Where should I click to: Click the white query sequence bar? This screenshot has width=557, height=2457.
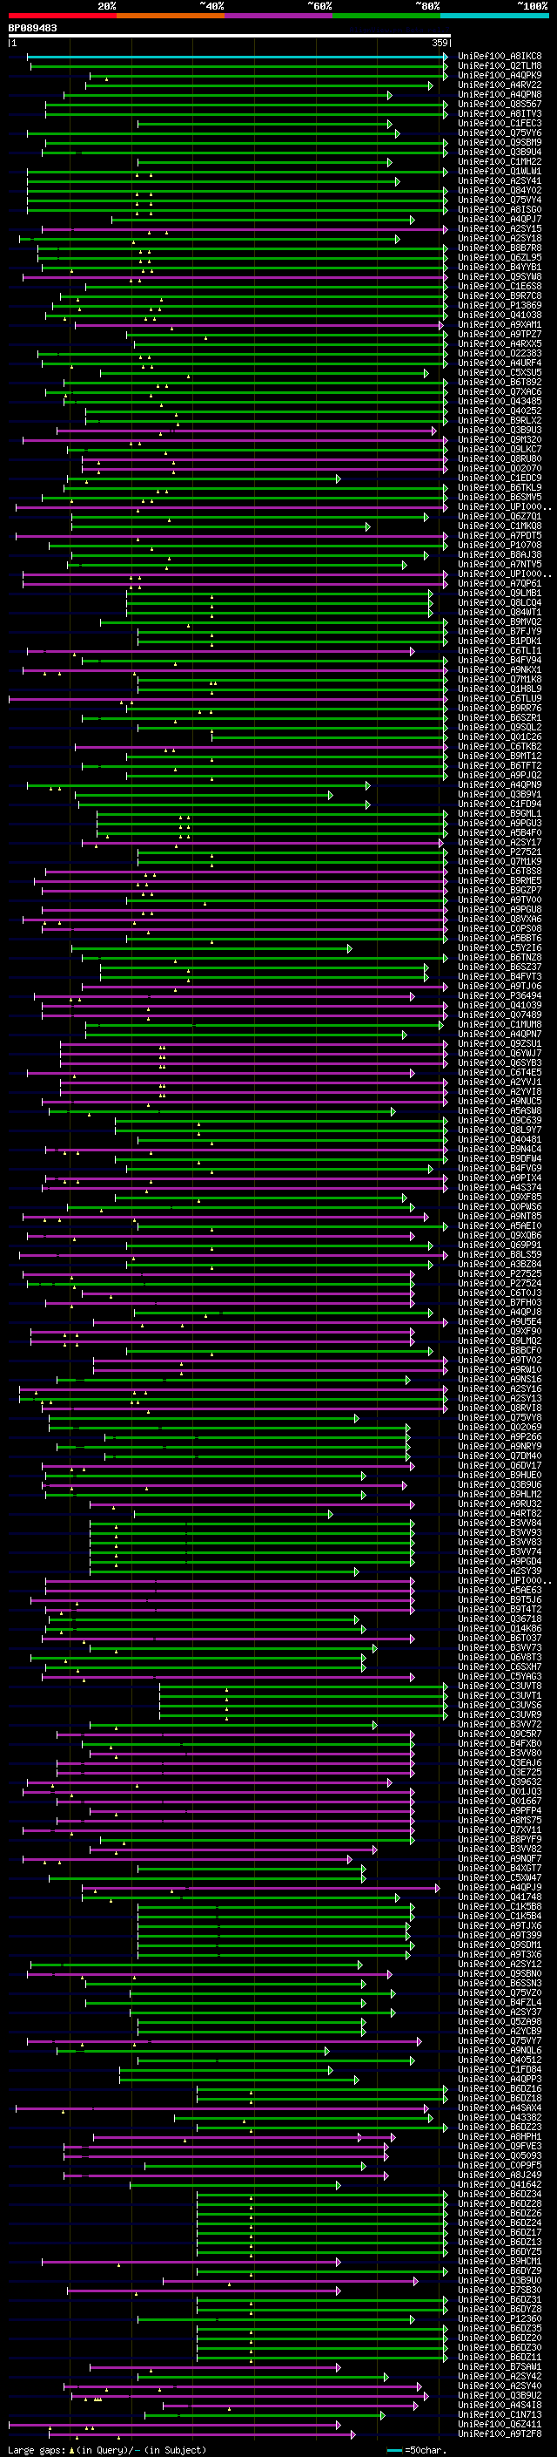point(230,35)
